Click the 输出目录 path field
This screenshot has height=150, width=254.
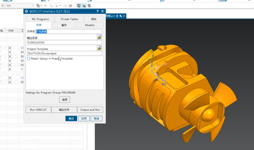(64, 42)
